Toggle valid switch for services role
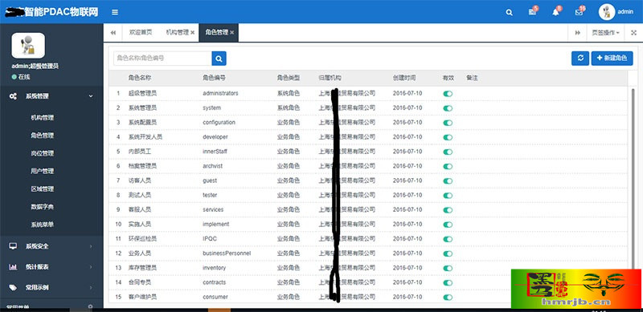This screenshot has height=312, width=643. pos(448,210)
